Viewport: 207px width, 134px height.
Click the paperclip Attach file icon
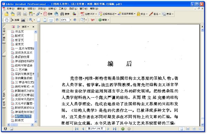pyautogui.click(x=38, y=14)
